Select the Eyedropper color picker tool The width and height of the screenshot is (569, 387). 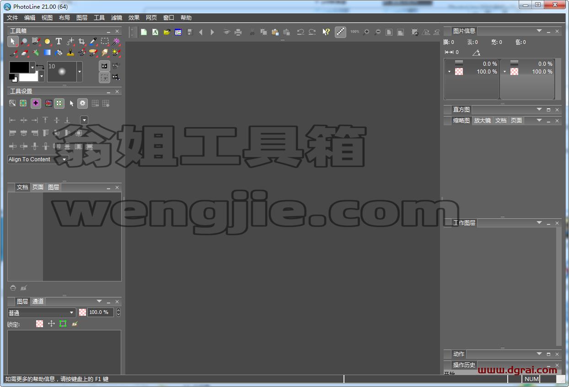(93, 42)
